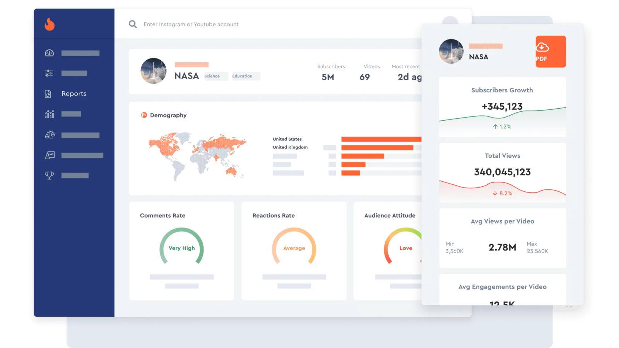Open the Reports menu item
619x348 pixels.
[x=74, y=94]
